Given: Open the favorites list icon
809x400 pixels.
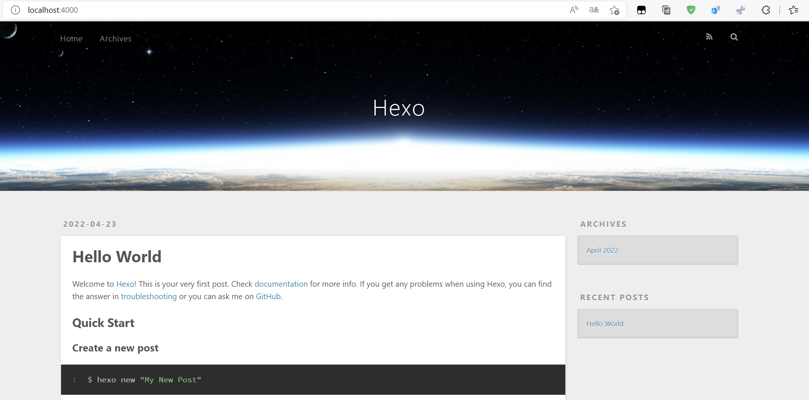Looking at the screenshot, I should 794,10.
